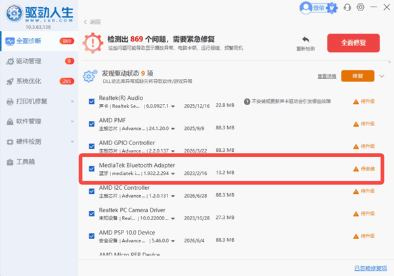Open version dropdown for Realtek PC Camera Driver
The width and height of the screenshot is (394, 276).
173,218
